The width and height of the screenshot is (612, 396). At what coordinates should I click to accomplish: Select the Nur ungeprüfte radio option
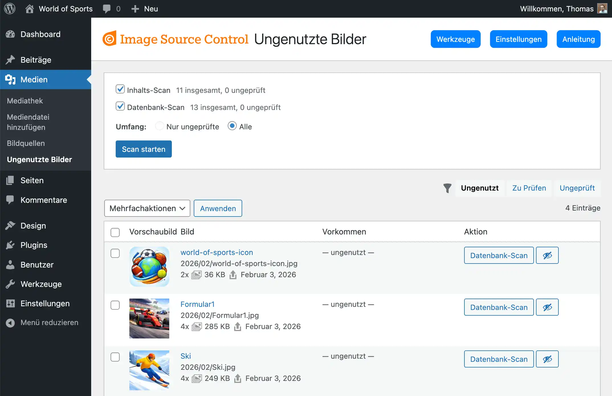tap(160, 126)
